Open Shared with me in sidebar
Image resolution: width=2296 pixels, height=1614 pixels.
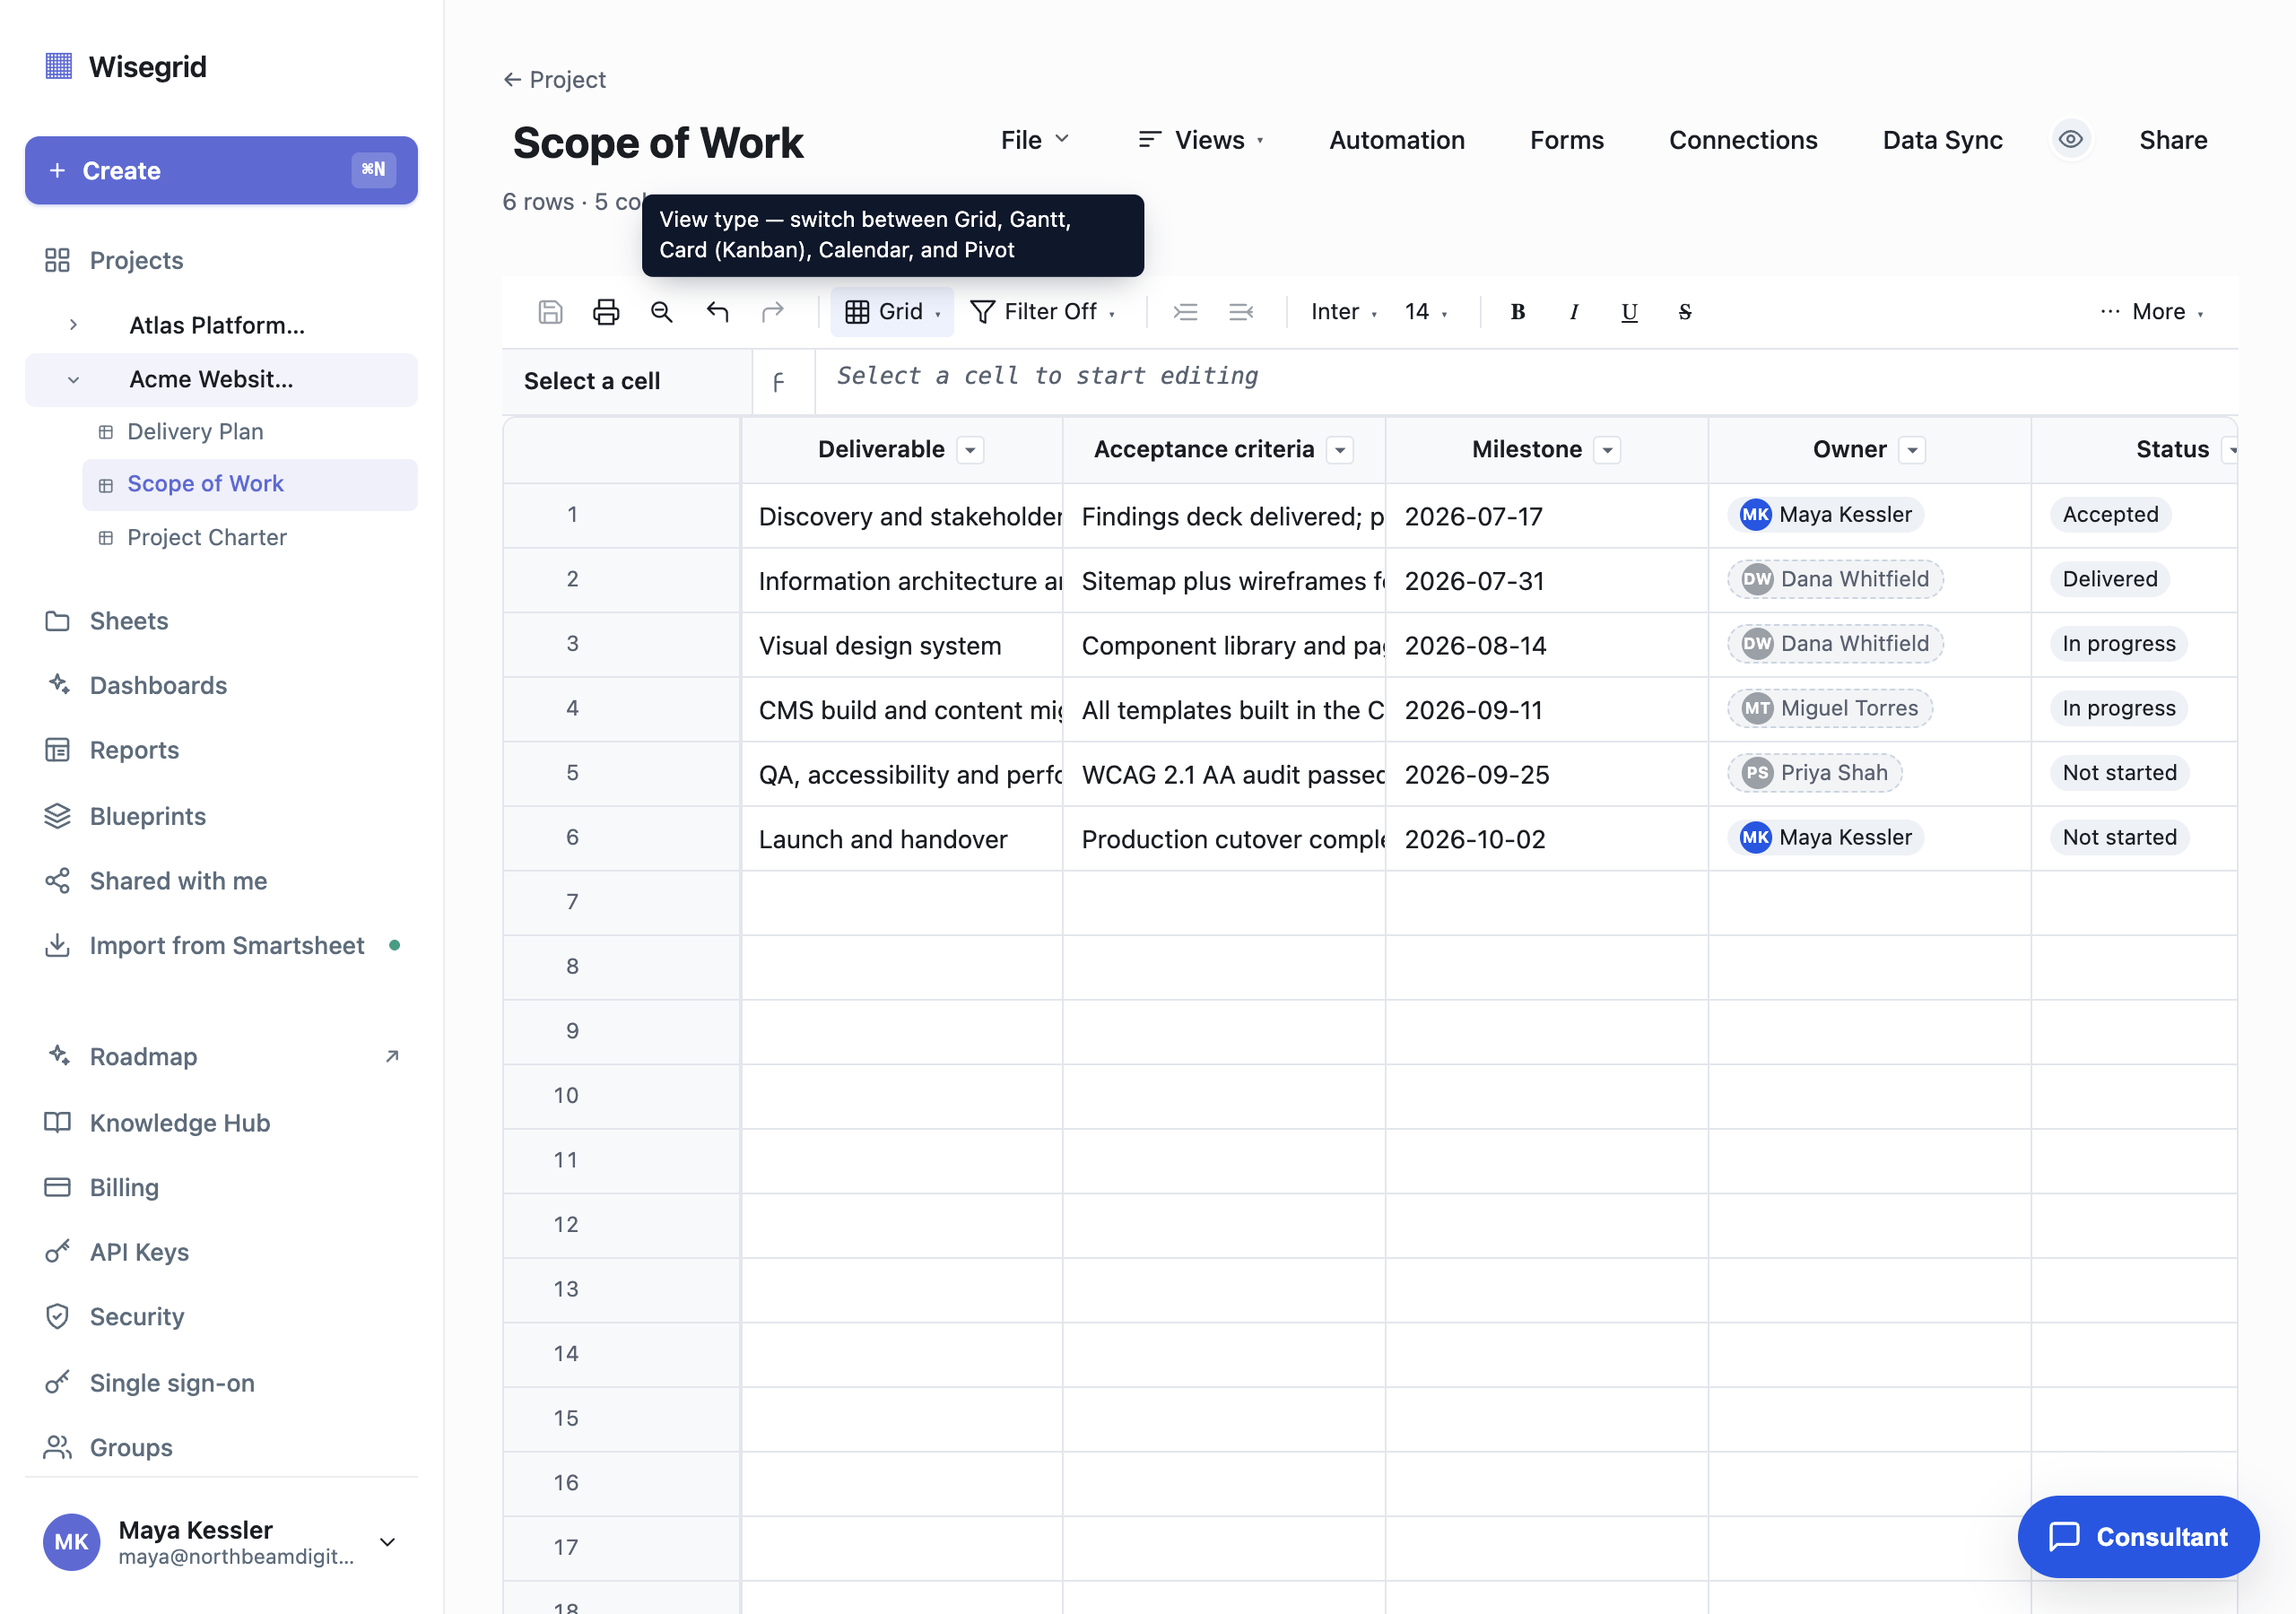221,881
